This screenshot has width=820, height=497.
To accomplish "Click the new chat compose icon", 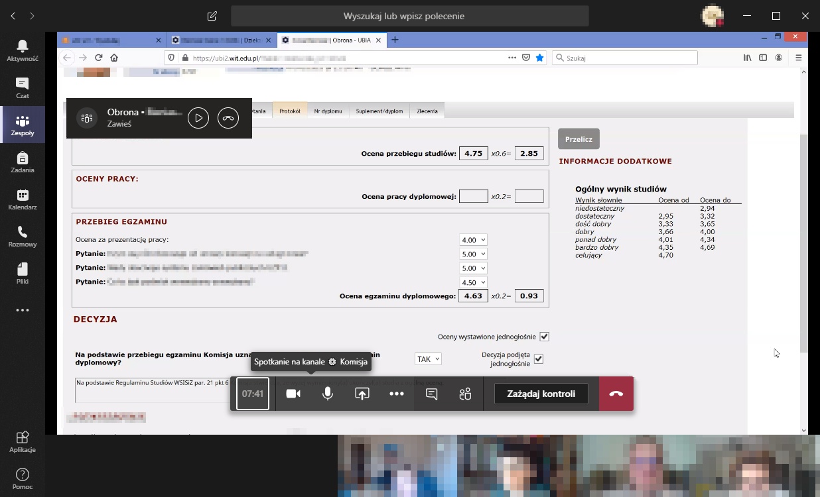I will 212,16.
